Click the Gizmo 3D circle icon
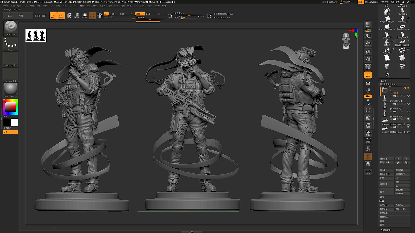Image resolution: width=415 pixels, height=233 pixels. (x=92, y=16)
